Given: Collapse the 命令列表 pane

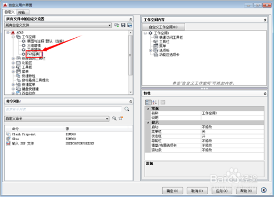Looking at the screenshot, I should click(130, 101).
